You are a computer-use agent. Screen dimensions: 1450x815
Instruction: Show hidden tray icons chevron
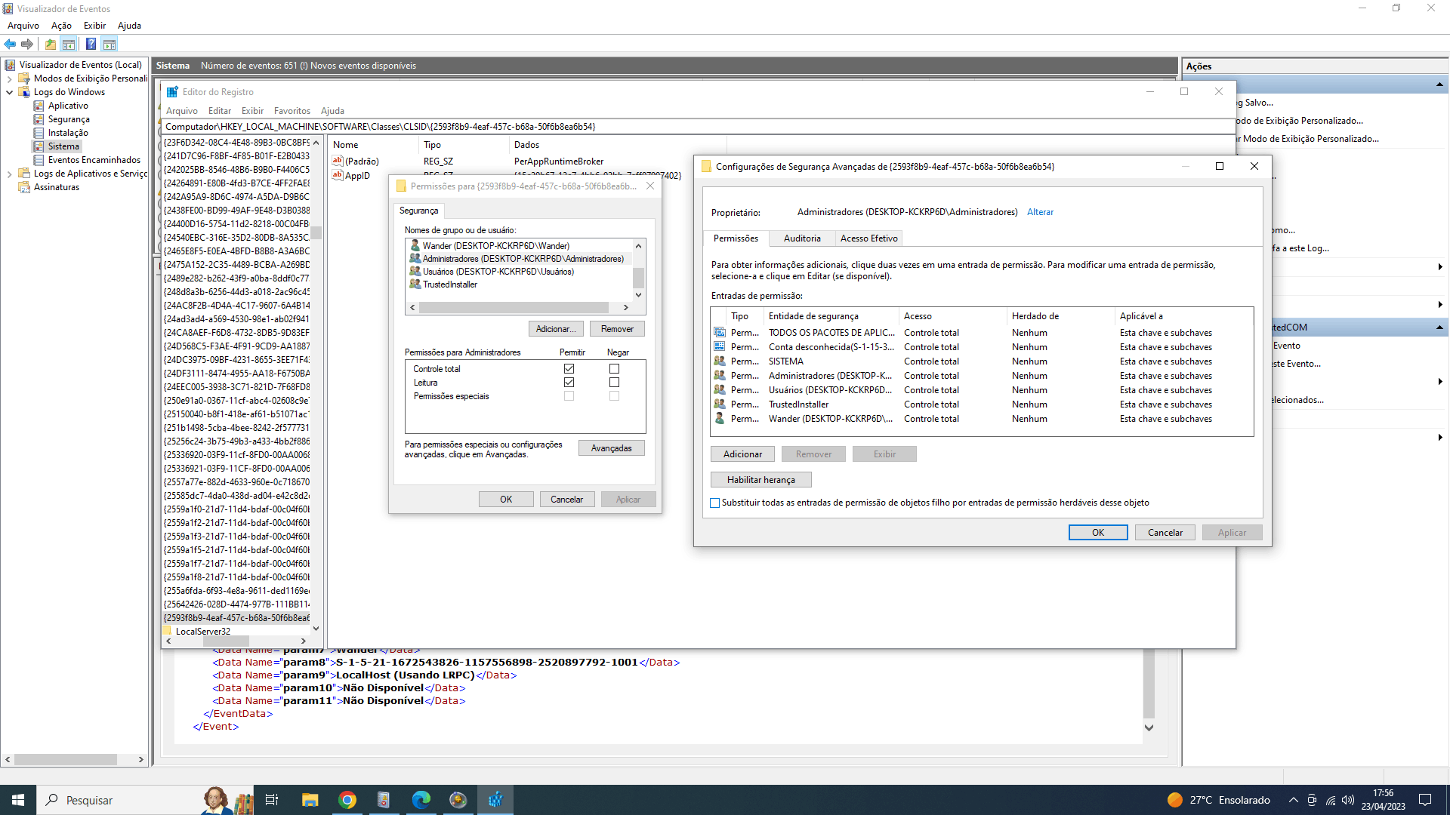point(1293,800)
